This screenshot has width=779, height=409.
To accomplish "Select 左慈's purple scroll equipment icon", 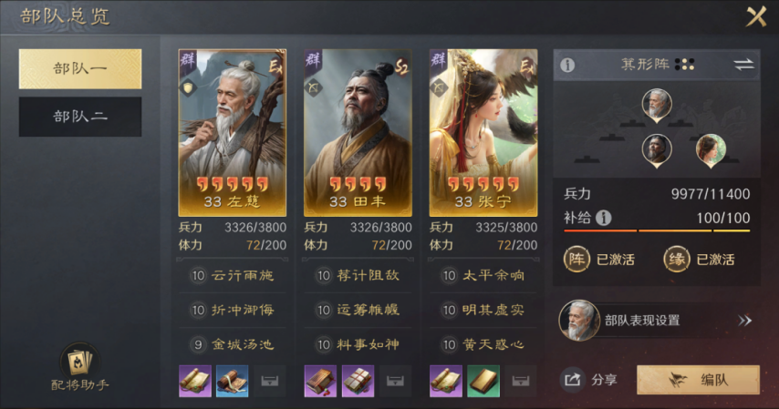I will [x=195, y=381].
